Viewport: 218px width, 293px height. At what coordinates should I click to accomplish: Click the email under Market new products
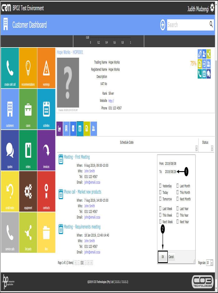click(x=92, y=217)
